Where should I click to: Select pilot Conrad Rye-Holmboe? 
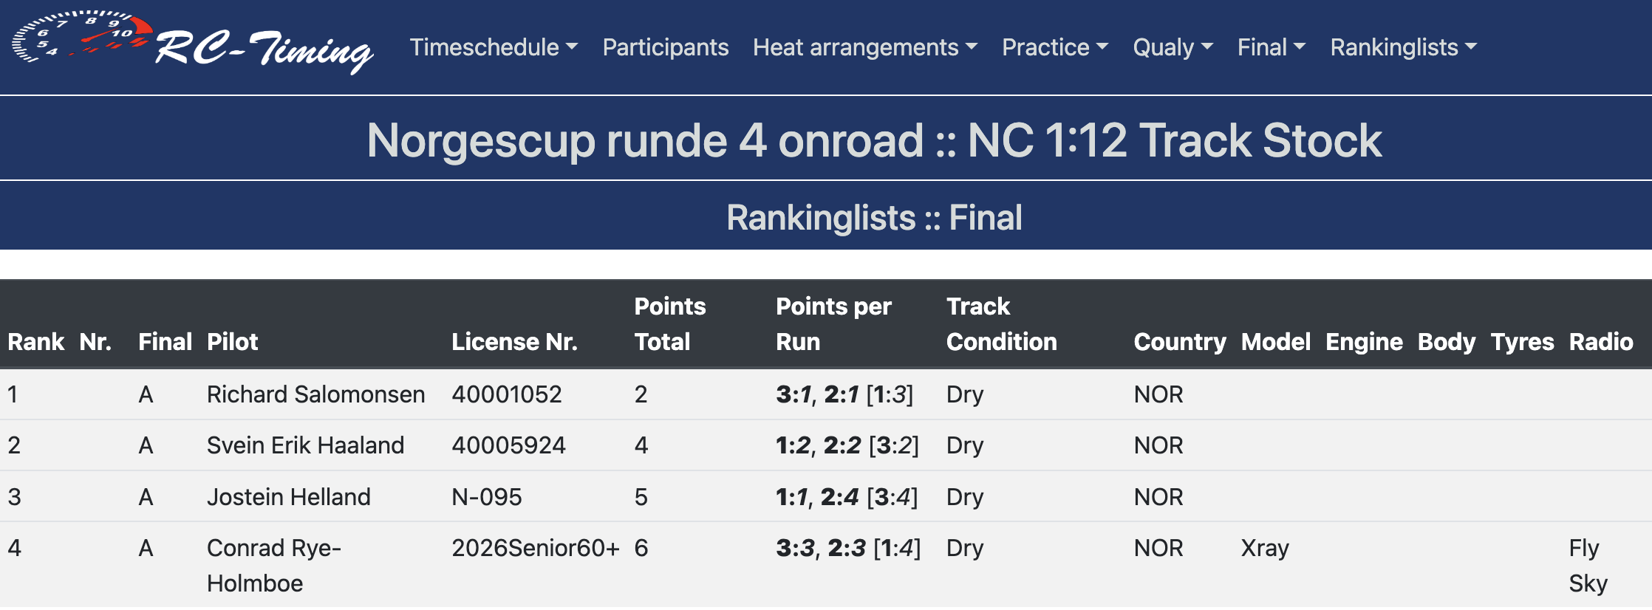pos(273,565)
